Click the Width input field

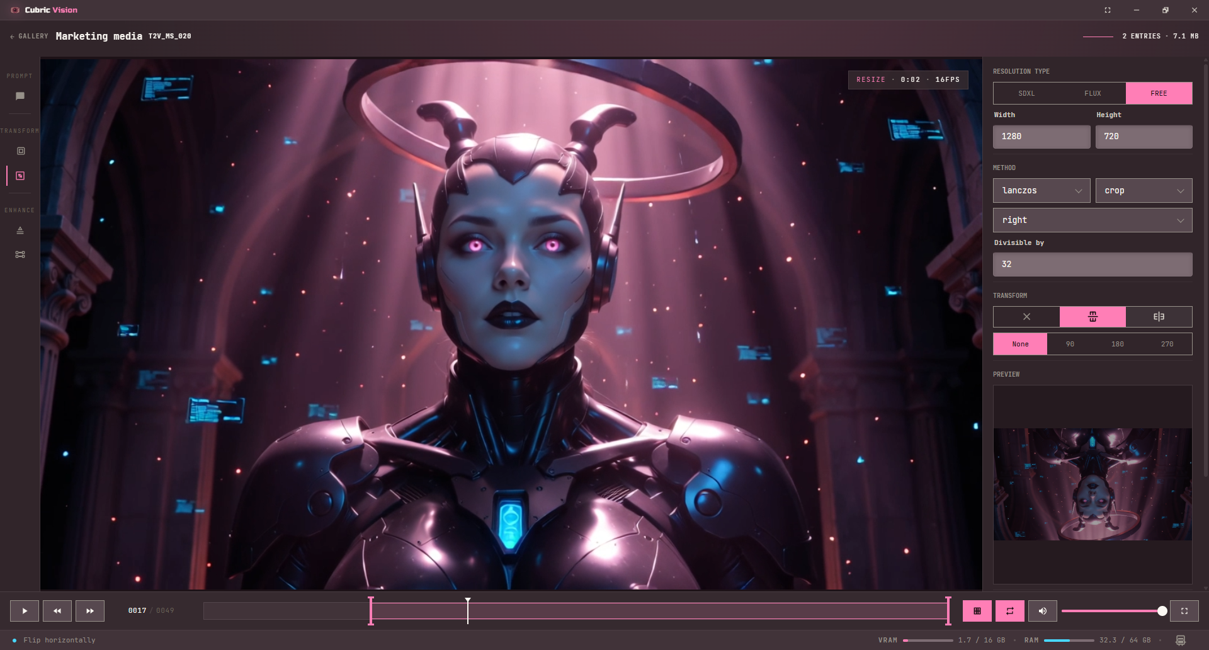point(1042,137)
